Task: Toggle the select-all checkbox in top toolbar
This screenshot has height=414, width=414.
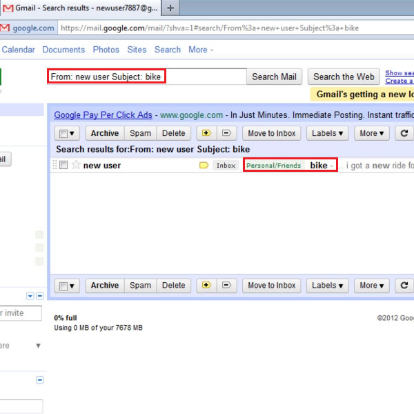Action: (63, 134)
